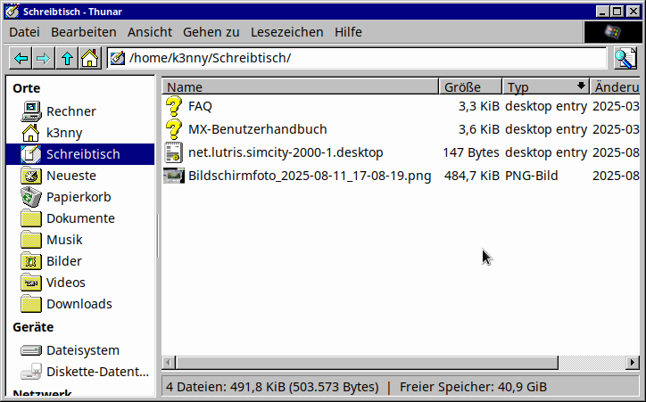Click the Forward arrow toolbar button
646x402 pixels.
pyautogui.click(x=43, y=59)
